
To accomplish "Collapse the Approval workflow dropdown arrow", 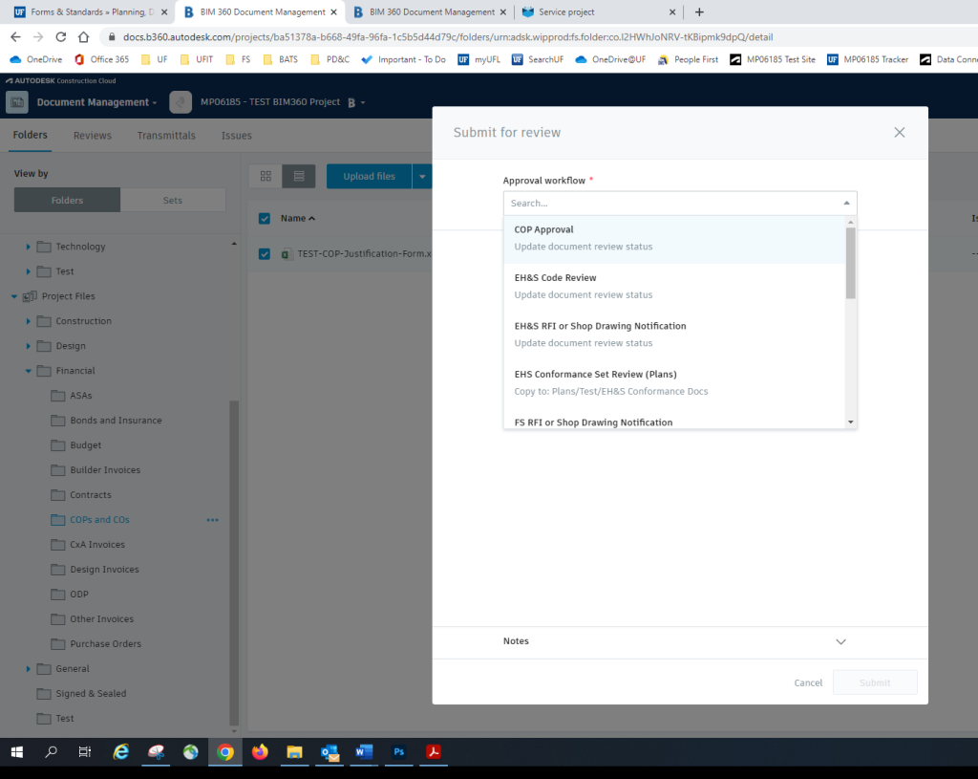I will [846, 203].
